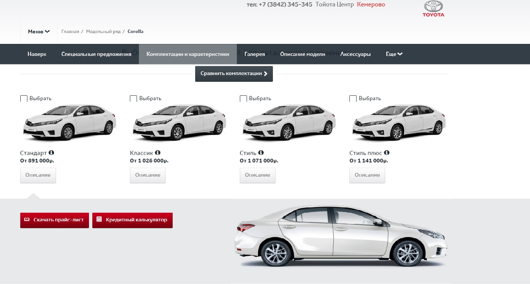Tick the Выбрать checkbox above Стандарт
This screenshot has height=284, width=530.
[x=24, y=99]
